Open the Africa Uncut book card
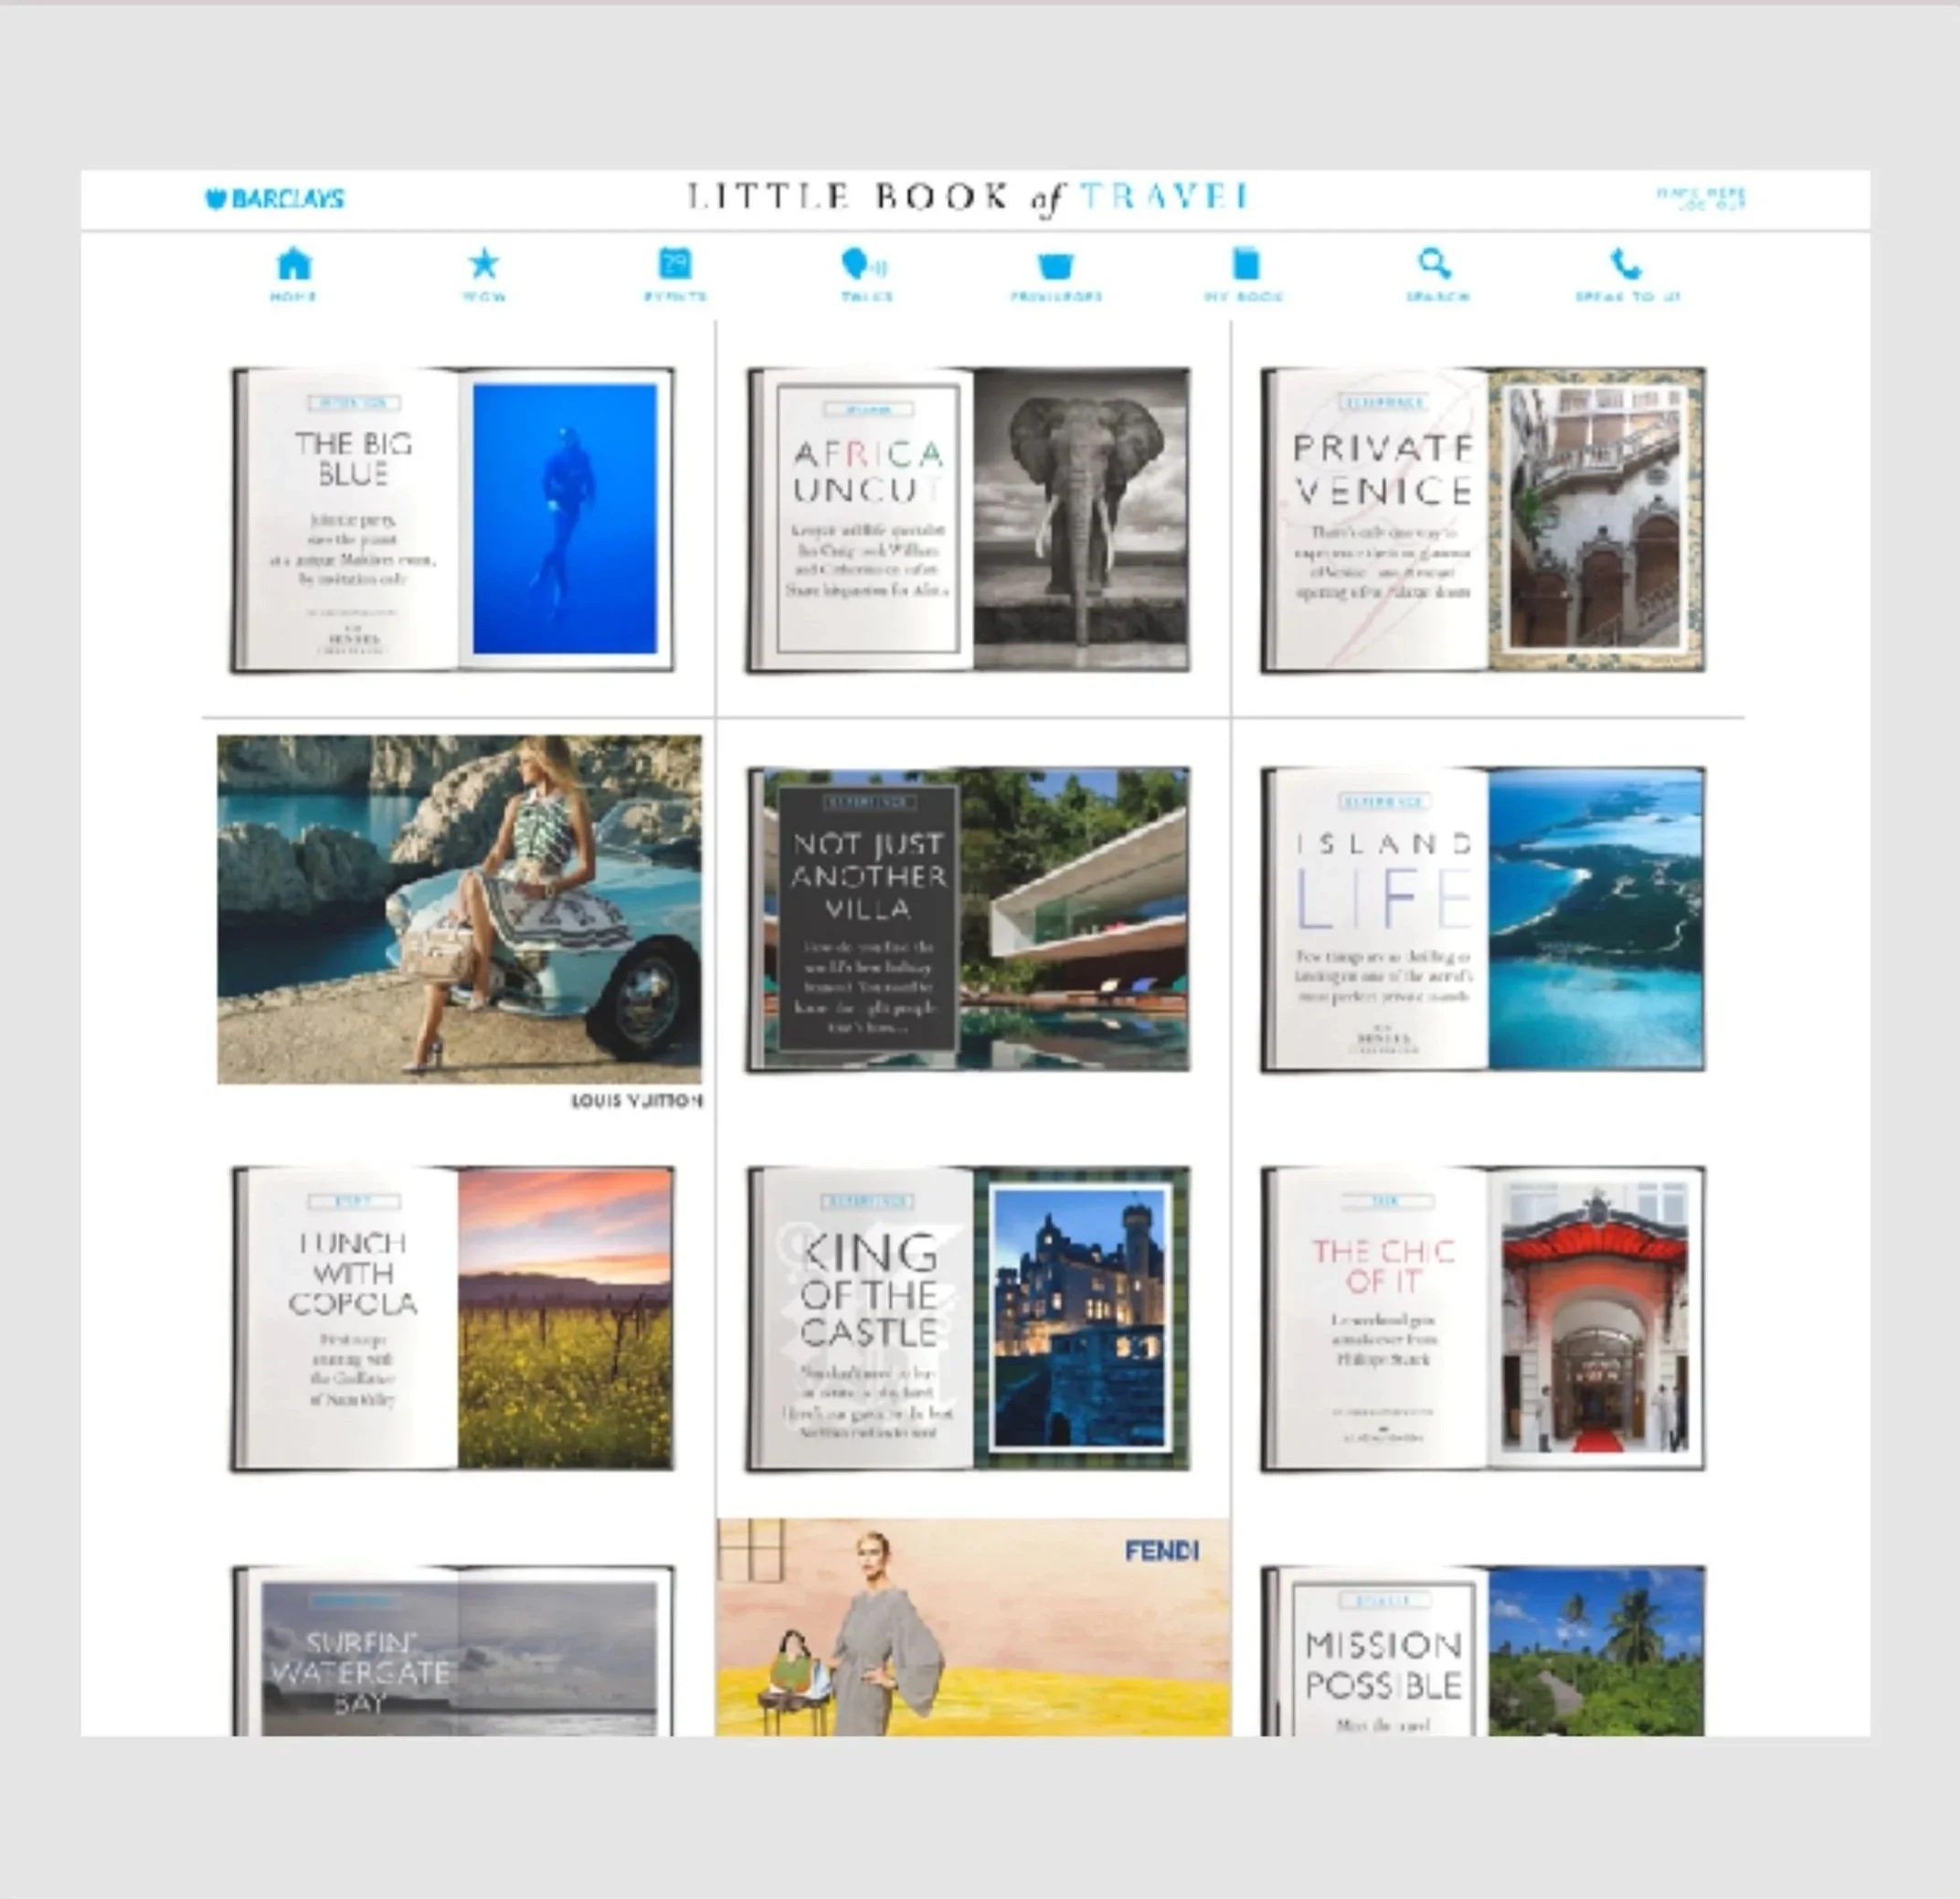1960x1899 pixels. (x=968, y=520)
